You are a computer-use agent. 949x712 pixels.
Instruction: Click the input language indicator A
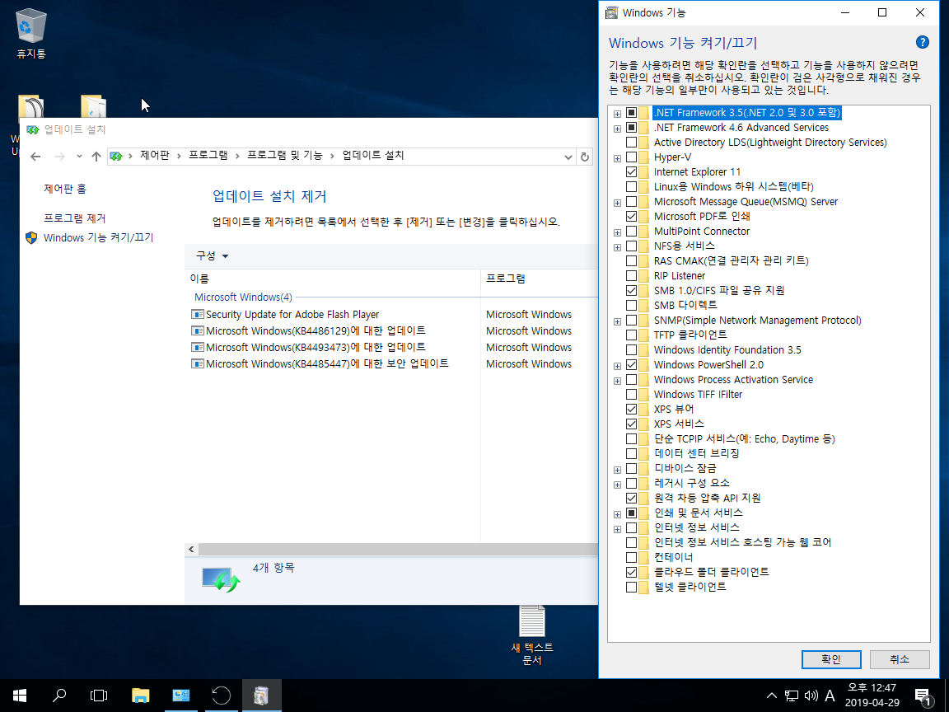(x=830, y=696)
